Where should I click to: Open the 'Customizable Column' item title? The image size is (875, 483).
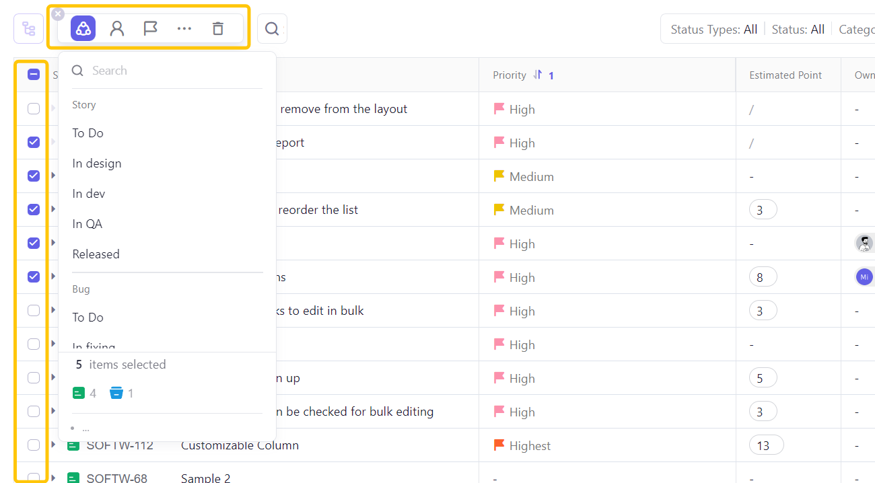point(240,445)
